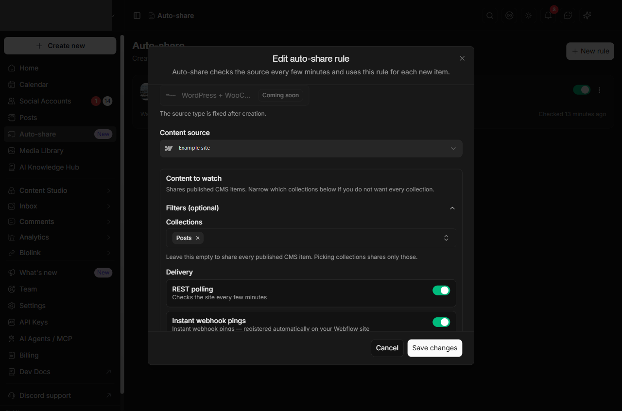Turn off Instant webhook pings
Image resolution: width=622 pixels, height=411 pixels.
pos(441,322)
